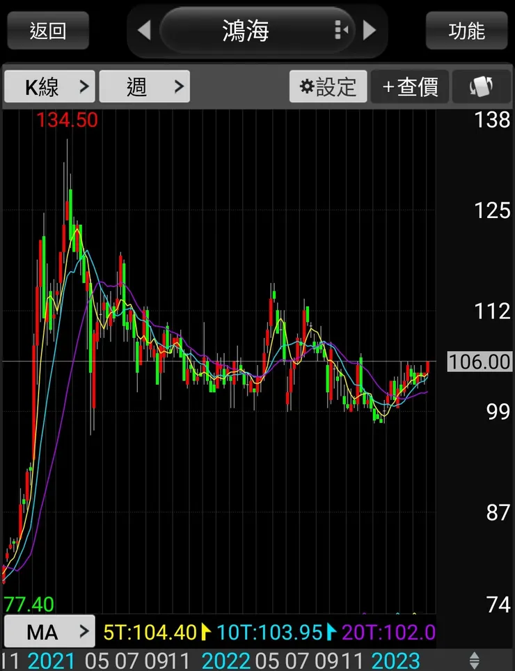Tap the 2021 date axis label
Image resolution: width=515 pixels, height=671 pixels.
[51, 661]
